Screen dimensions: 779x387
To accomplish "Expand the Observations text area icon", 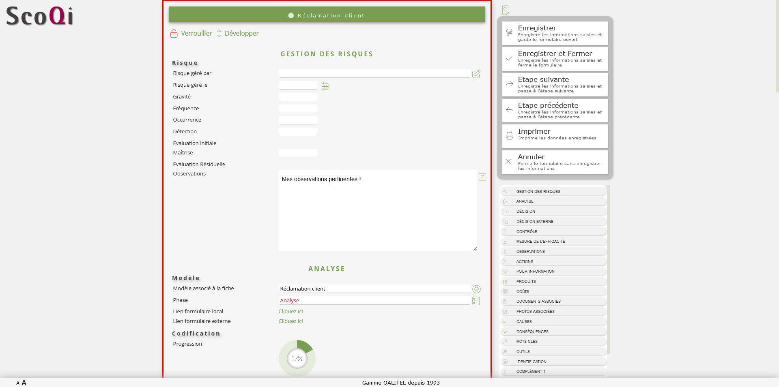I will pos(482,177).
